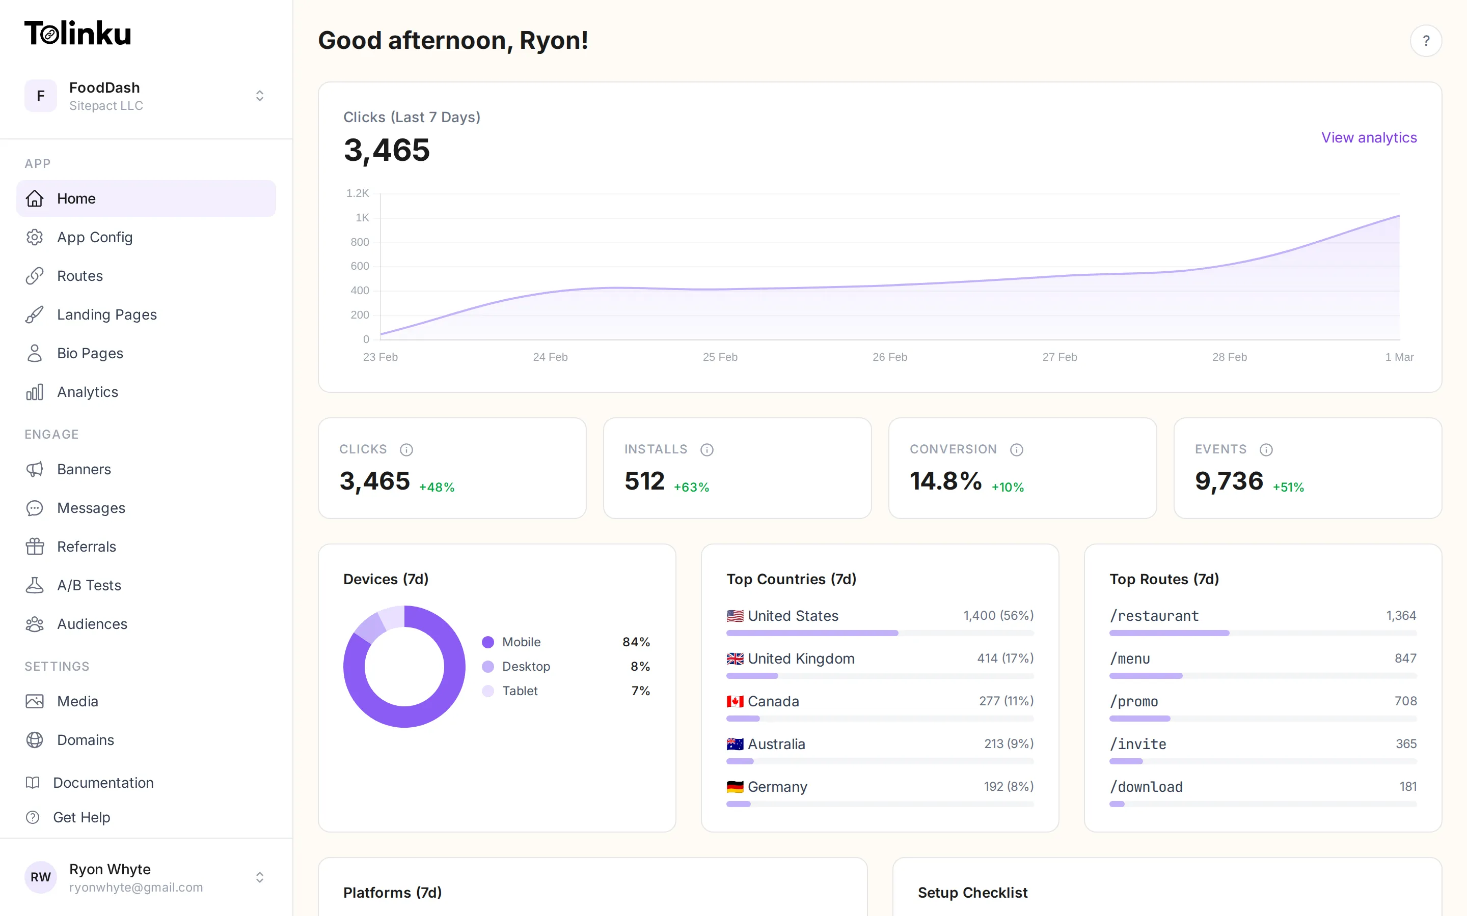Select Routes from the sidebar
This screenshot has width=1467, height=916.
coord(80,276)
